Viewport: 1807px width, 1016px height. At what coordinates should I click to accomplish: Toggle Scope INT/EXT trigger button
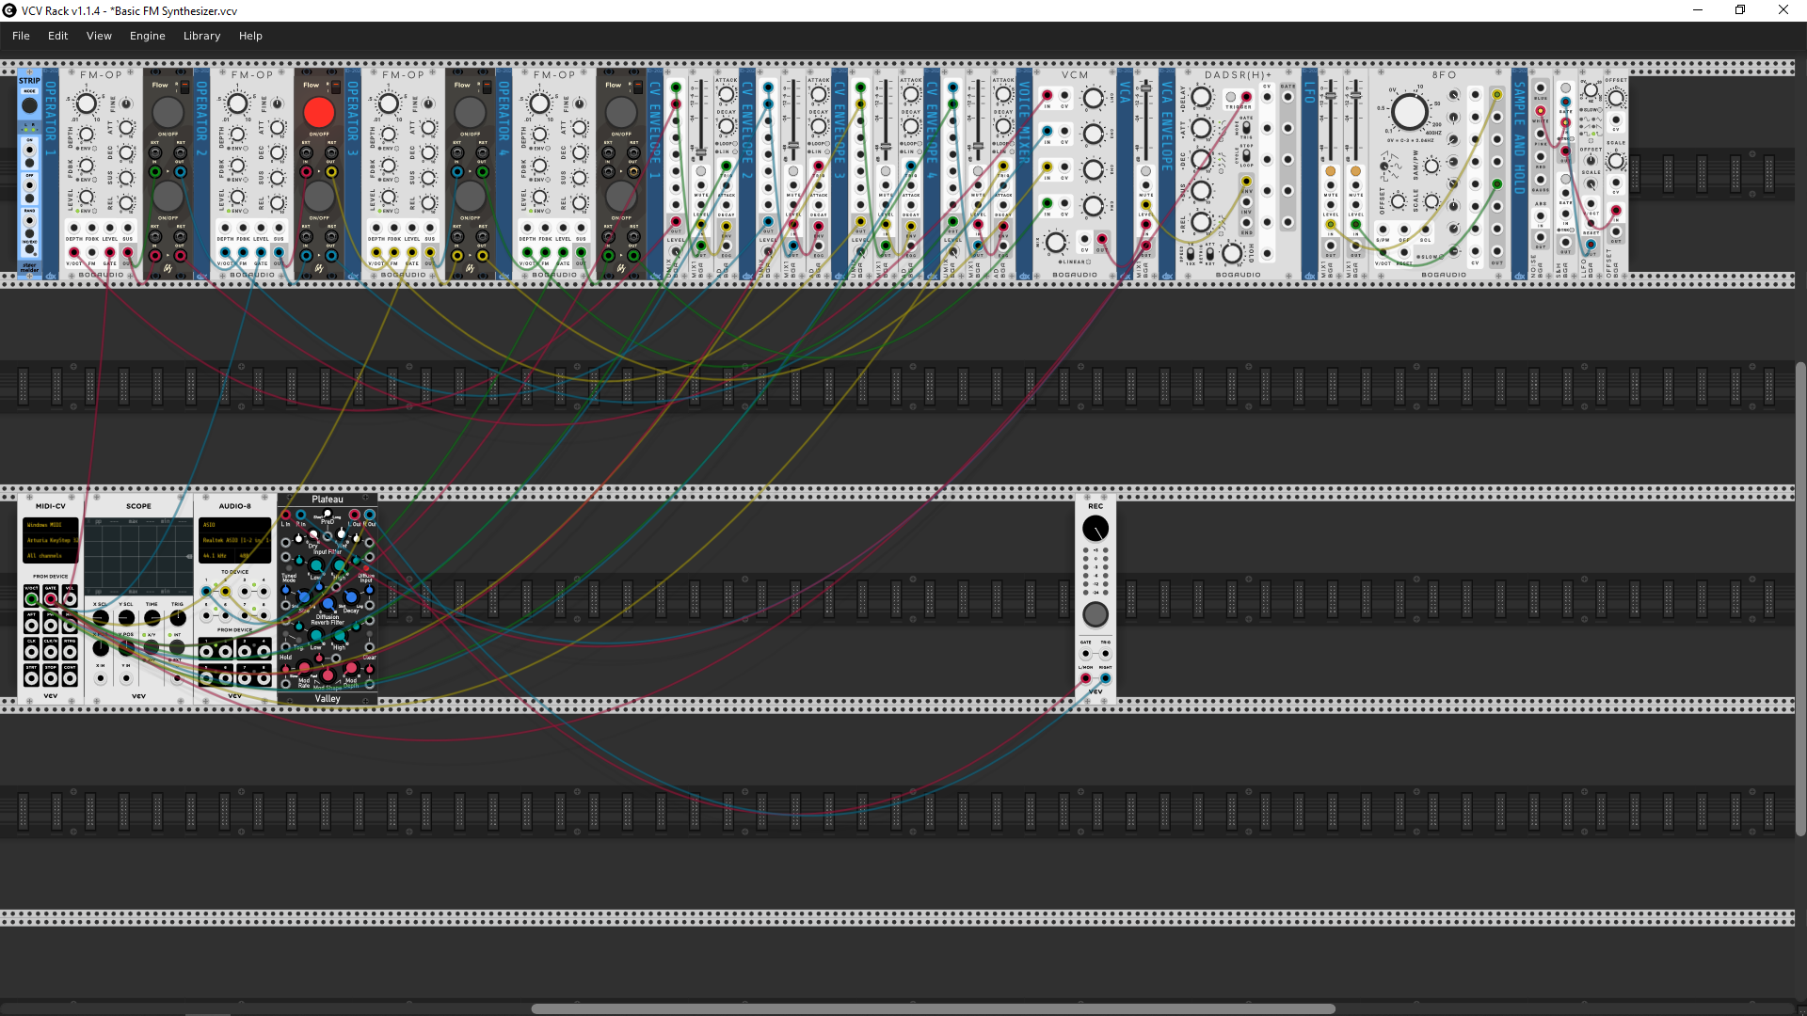177,647
